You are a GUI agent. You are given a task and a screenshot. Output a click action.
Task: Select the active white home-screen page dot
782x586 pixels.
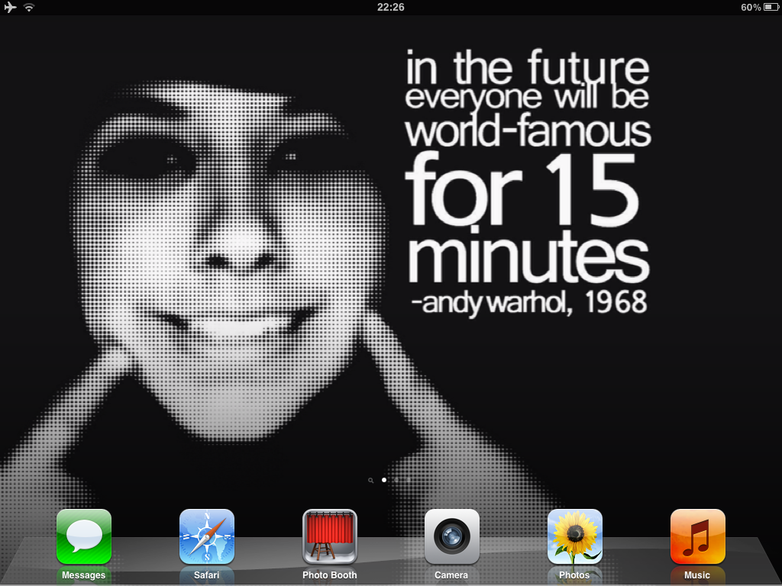[384, 480]
